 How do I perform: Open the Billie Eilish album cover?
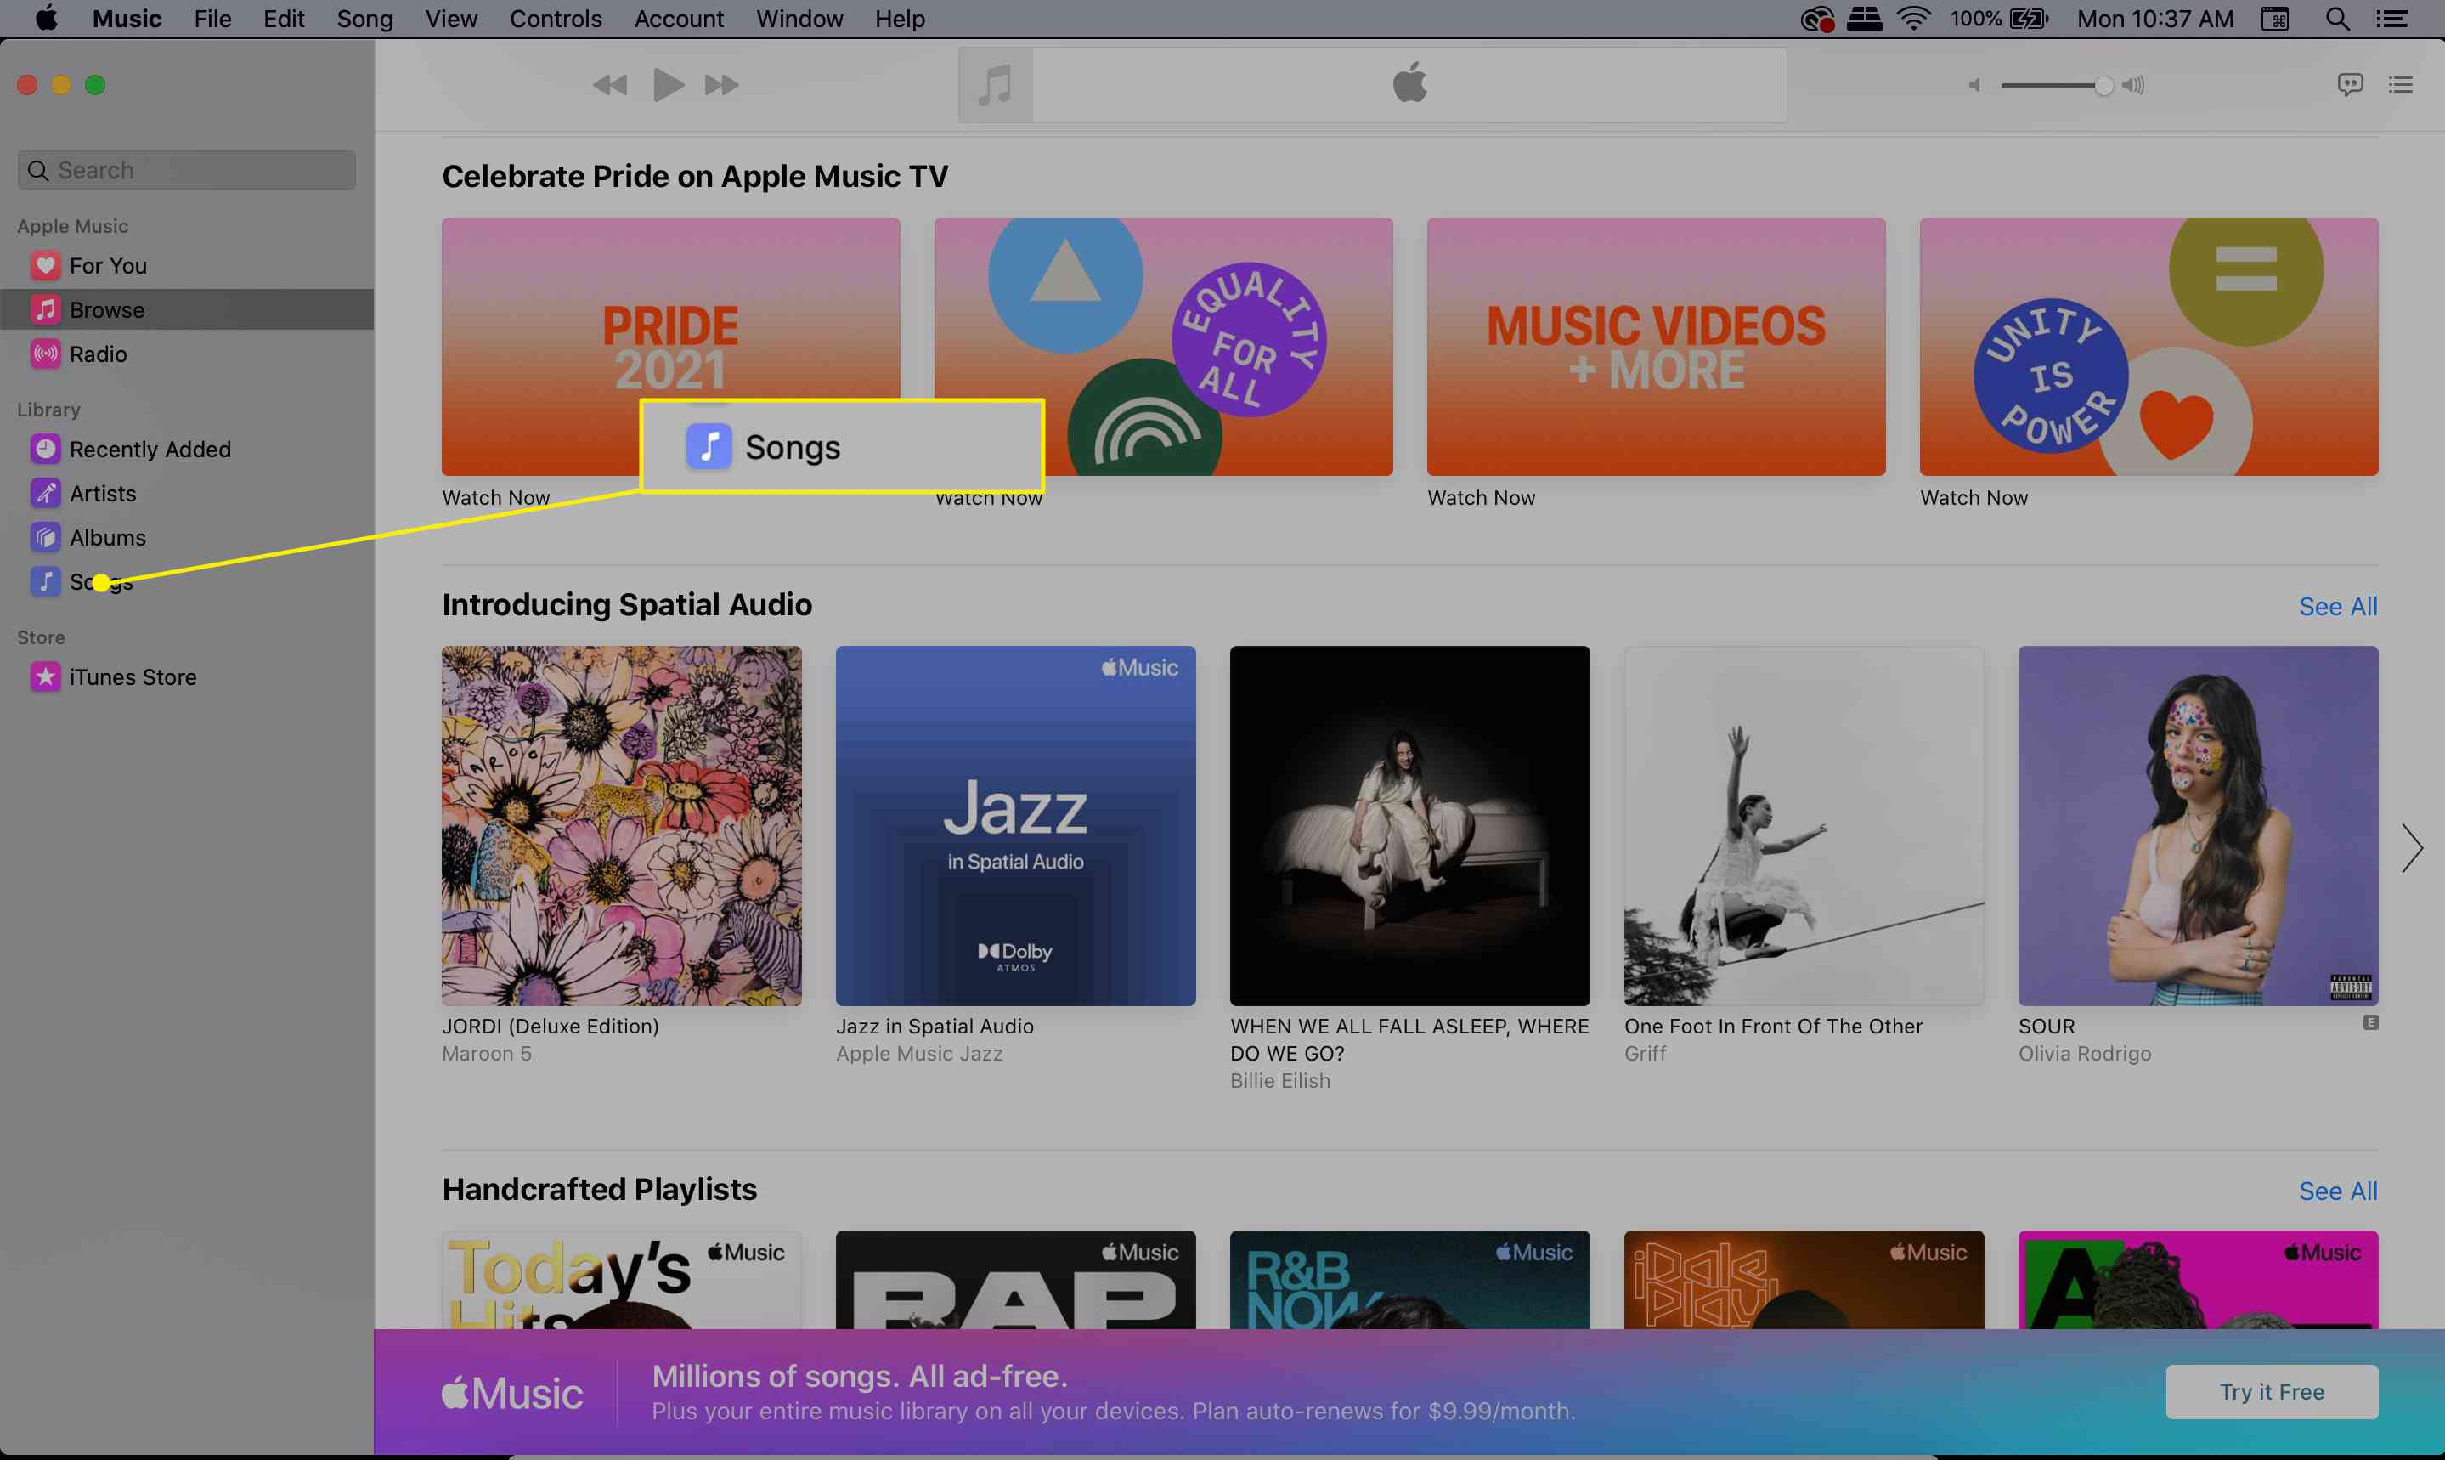click(1409, 825)
